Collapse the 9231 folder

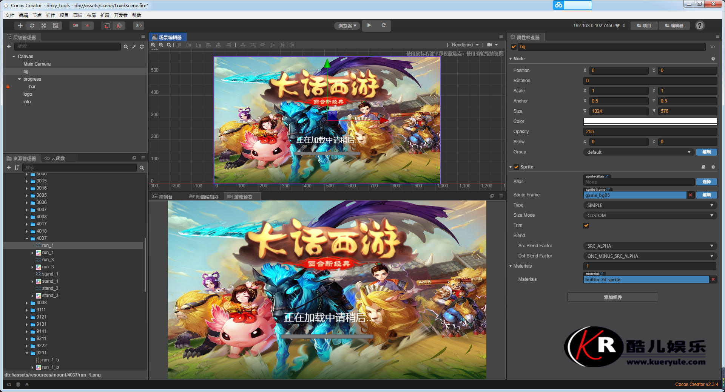[27, 353]
